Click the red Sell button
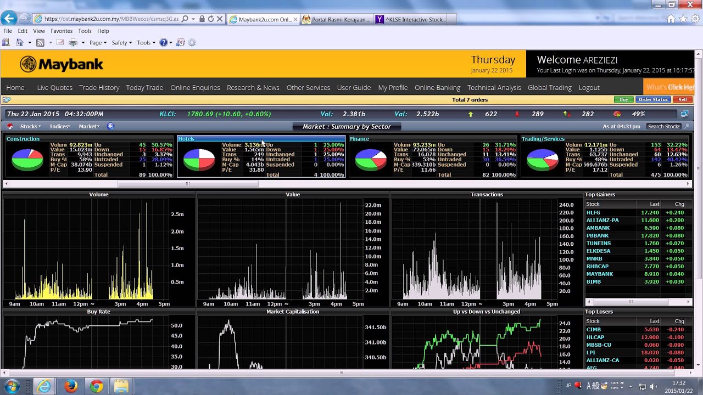 (x=683, y=100)
